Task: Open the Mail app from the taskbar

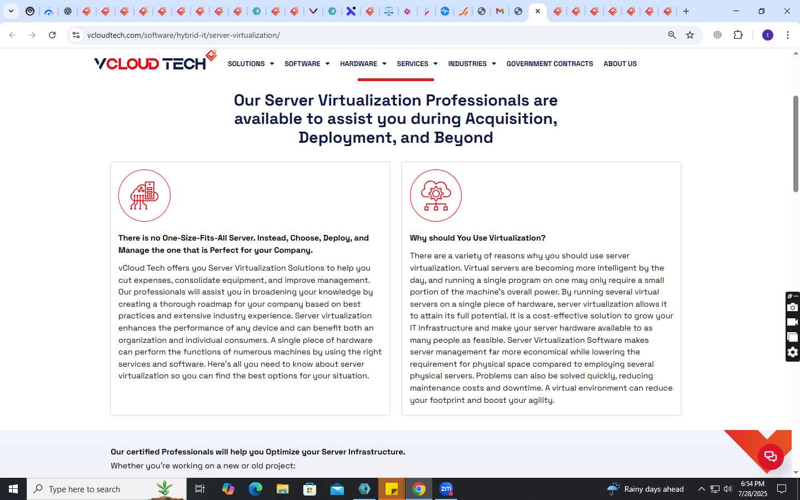Action: [x=337, y=489]
